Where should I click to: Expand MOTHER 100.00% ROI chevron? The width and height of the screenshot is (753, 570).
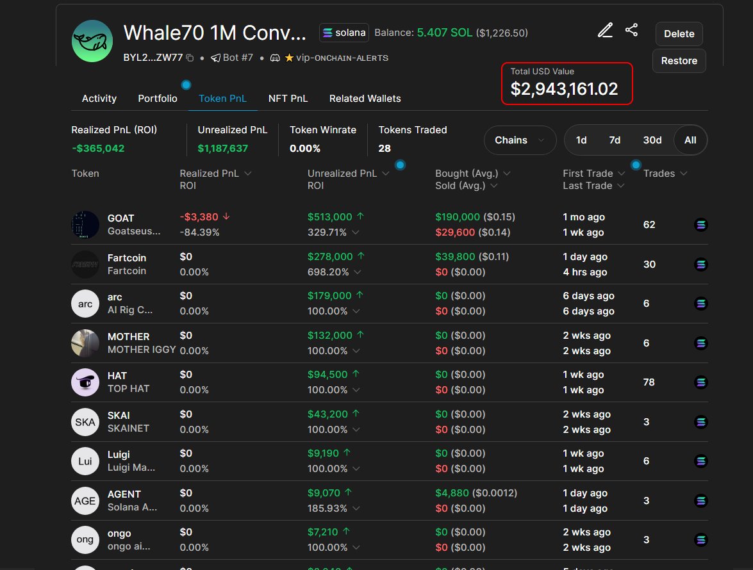pyautogui.click(x=356, y=351)
